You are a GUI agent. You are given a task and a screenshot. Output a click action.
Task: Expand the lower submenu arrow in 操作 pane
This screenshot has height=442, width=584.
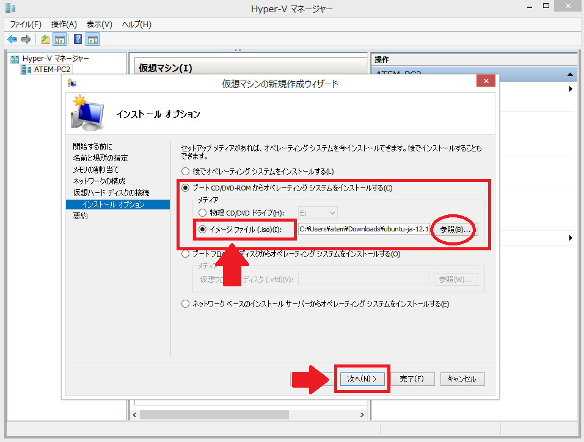tap(570, 237)
